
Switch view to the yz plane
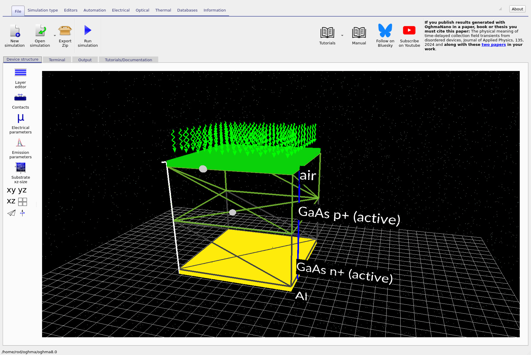coord(22,190)
